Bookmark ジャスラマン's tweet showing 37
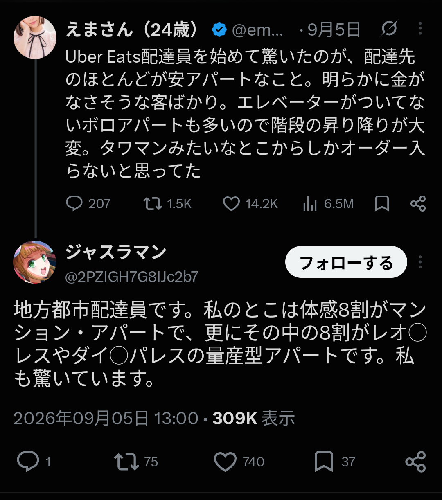Screen dimensions: 442x500 point(324,462)
